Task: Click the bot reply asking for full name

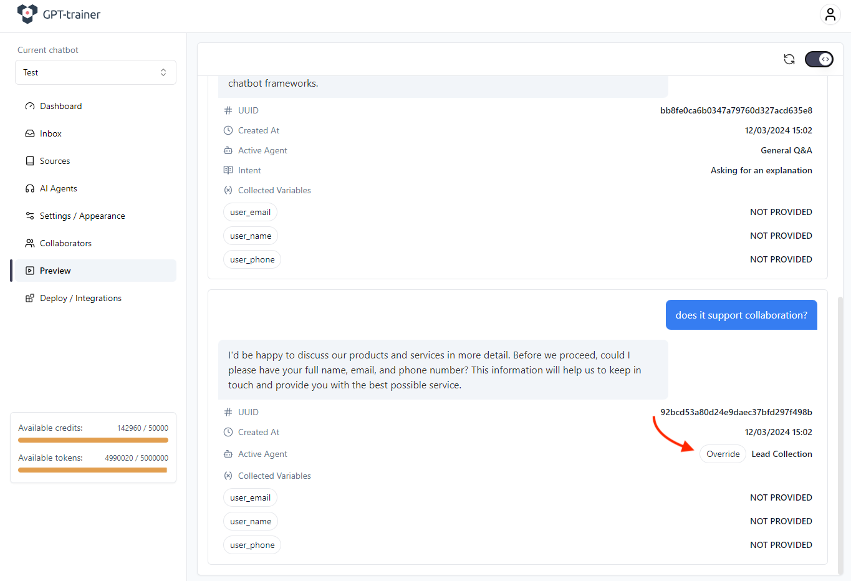Action: 443,370
